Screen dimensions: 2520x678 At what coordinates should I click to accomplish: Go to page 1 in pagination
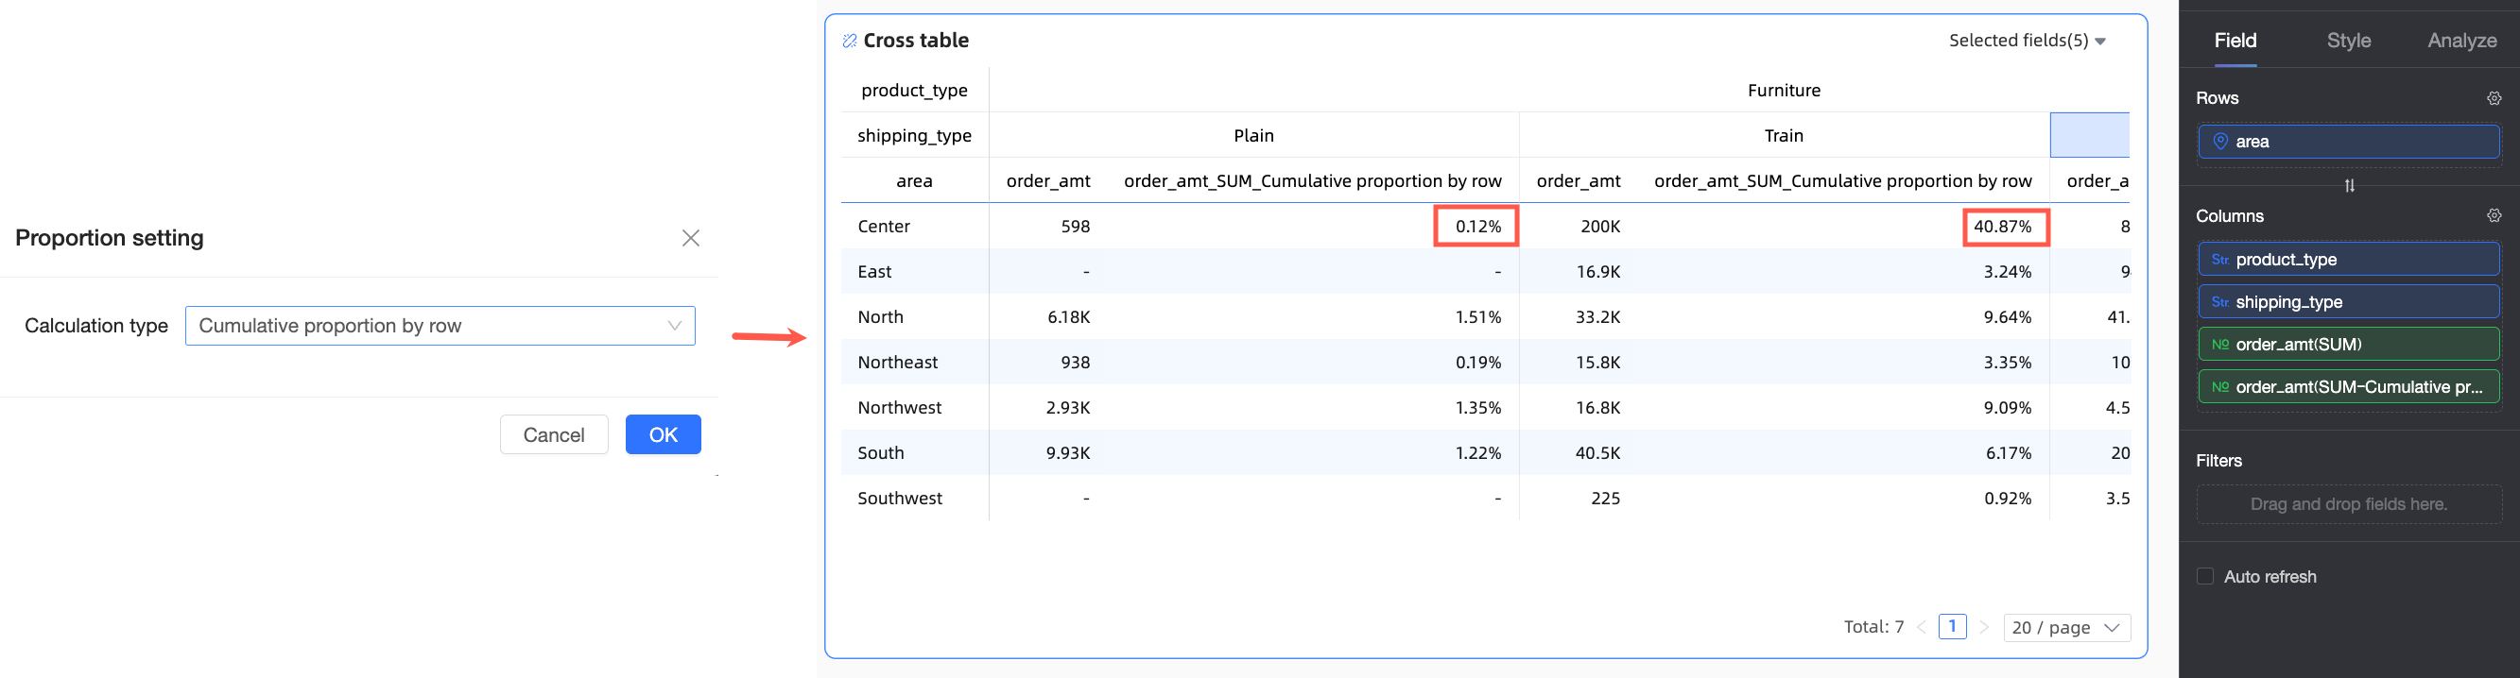tap(1952, 626)
